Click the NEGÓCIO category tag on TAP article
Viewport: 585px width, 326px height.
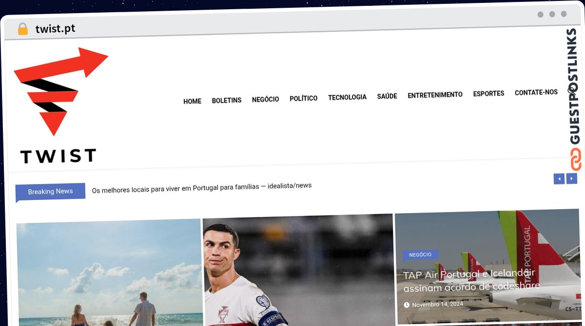tap(420, 255)
